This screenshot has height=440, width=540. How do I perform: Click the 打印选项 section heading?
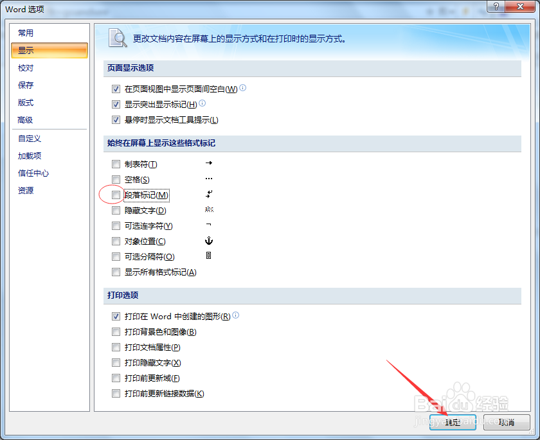(x=123, y=295)
